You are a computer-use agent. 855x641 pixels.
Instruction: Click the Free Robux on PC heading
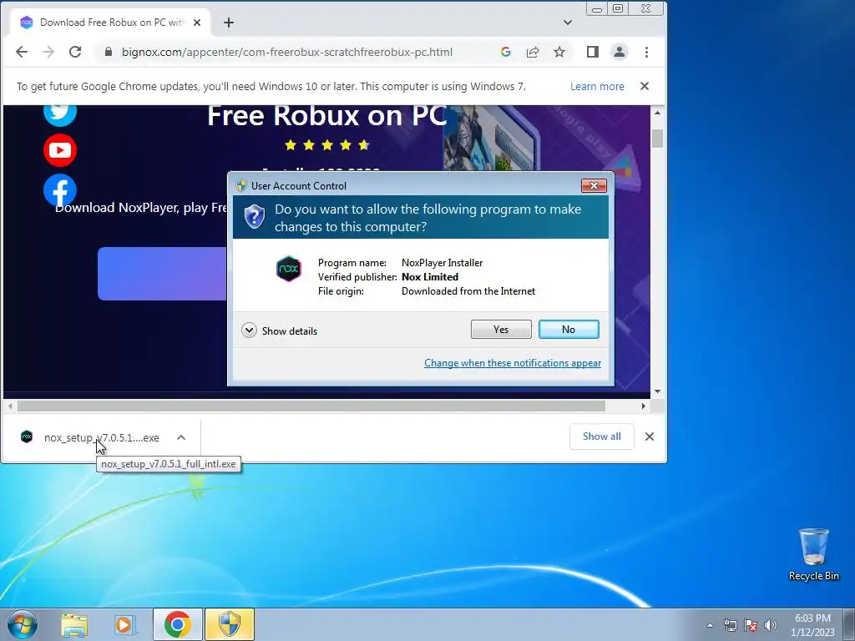point(326,115)
